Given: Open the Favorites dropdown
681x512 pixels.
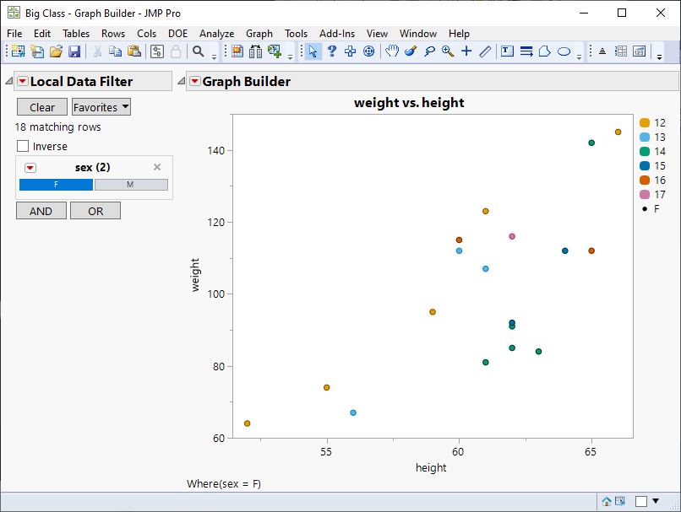Looking at the screenshot, I should 101,107.
